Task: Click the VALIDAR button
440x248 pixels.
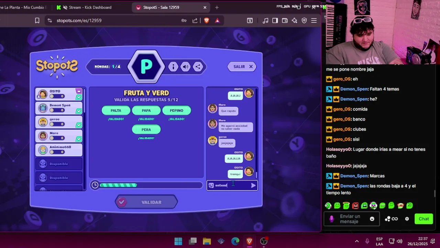Action: tap(146, 202)
